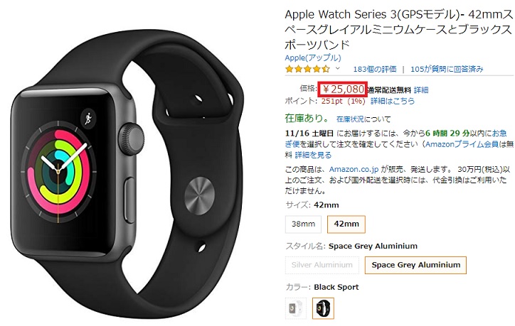Select the 38mm size option
This screenshot has width=515, height=326.
click(303, 224)
